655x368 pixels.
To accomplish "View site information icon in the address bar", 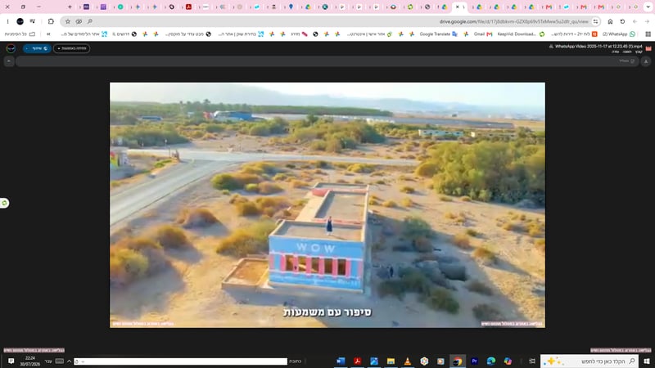I will point(596,21).
